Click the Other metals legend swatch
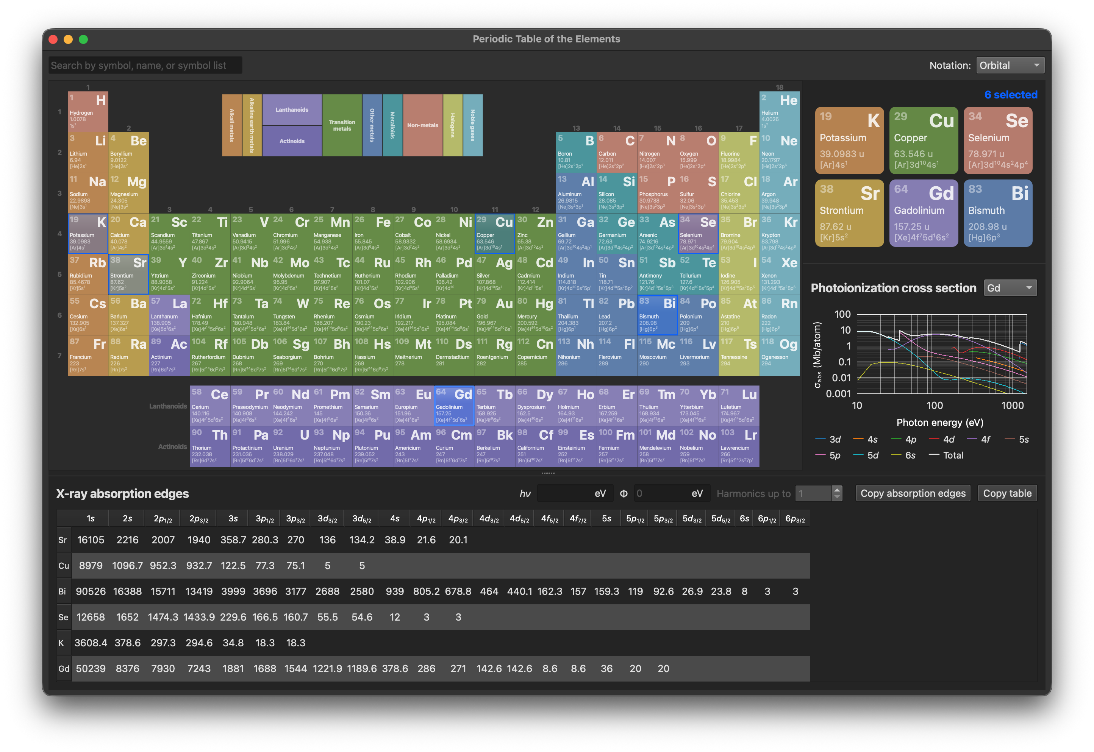The height and width of the screenshot is (752, 1094). click(x=372, y=125)
